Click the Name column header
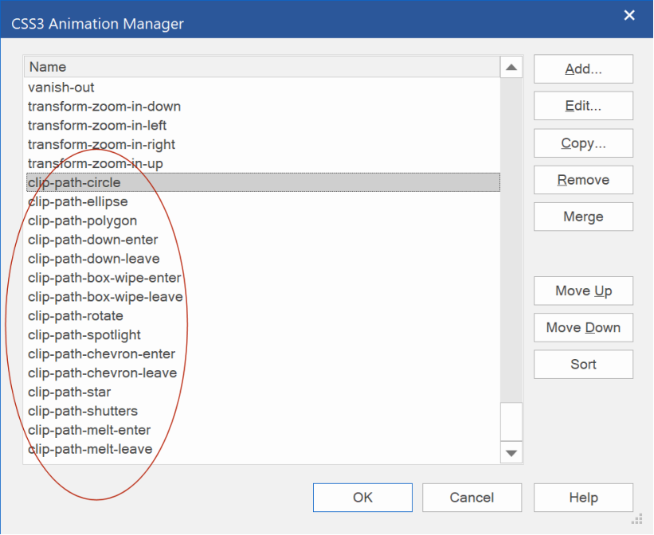This screenshot has width=654, height=535. click(262, 67)
